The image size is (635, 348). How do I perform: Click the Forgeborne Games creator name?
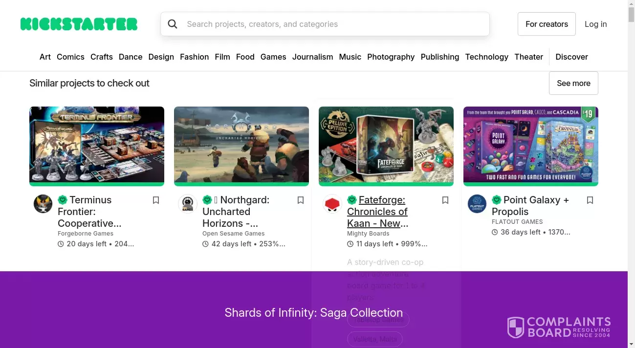(x=86, y=234)
